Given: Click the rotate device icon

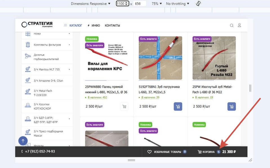Looking at the screenshot, I should click(198, 3).
